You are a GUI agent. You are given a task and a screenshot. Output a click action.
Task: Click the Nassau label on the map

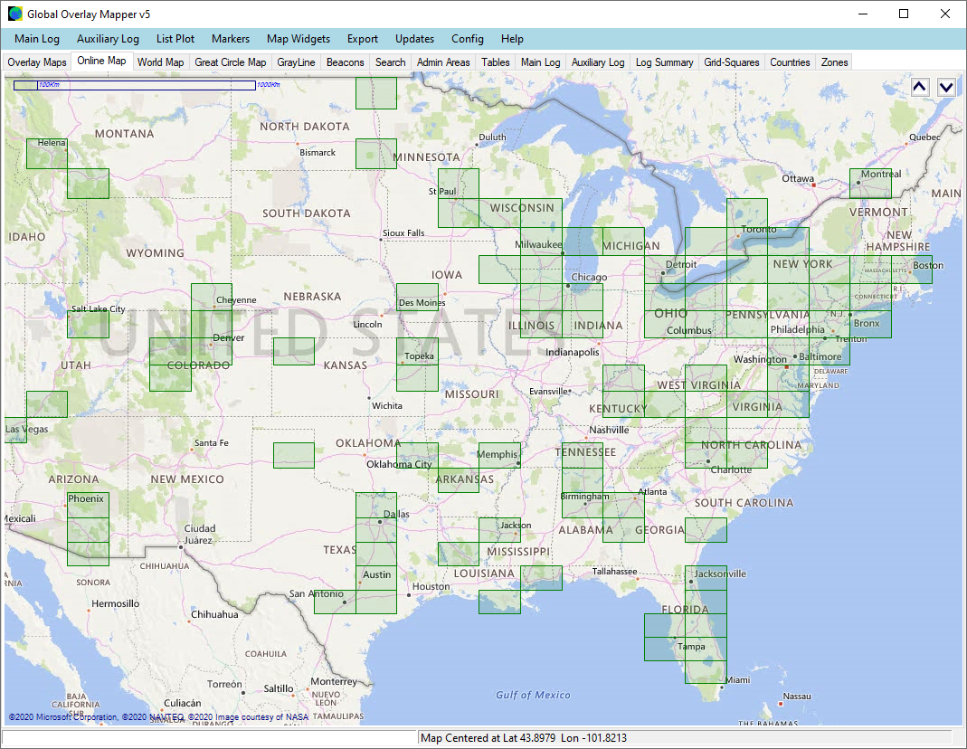click(797, 696)
